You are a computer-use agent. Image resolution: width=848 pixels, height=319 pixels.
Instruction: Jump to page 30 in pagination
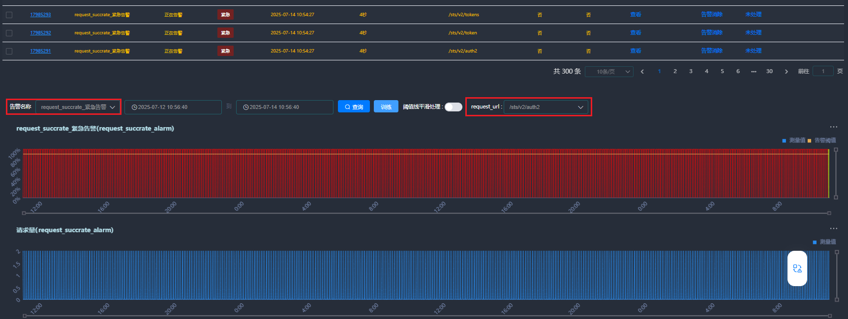click(769, 72)
